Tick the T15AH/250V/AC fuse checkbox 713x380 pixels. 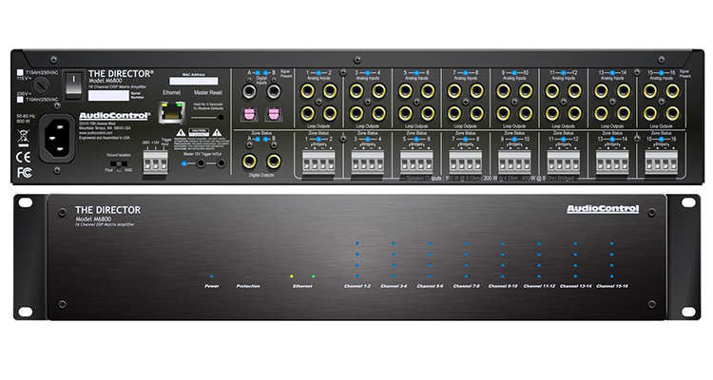(20, 72)
